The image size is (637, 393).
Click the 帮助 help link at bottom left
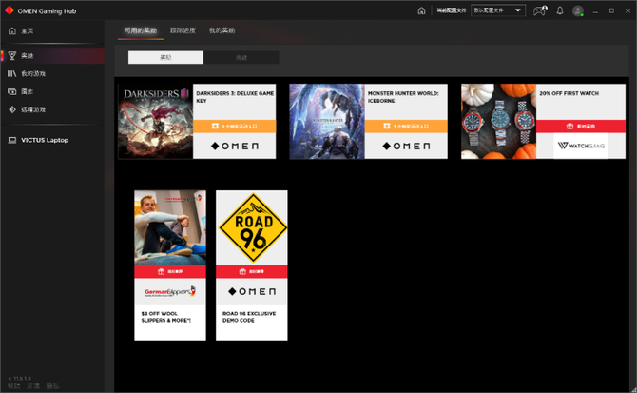click(13, 385)
